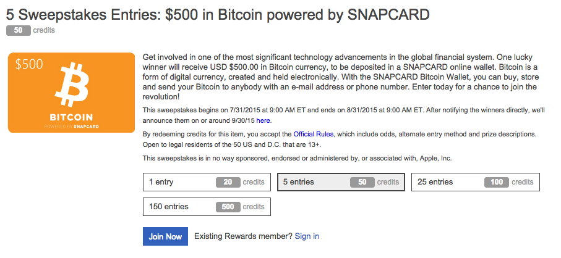Click the gray 100 credits badge

click(x=496, y=182)
